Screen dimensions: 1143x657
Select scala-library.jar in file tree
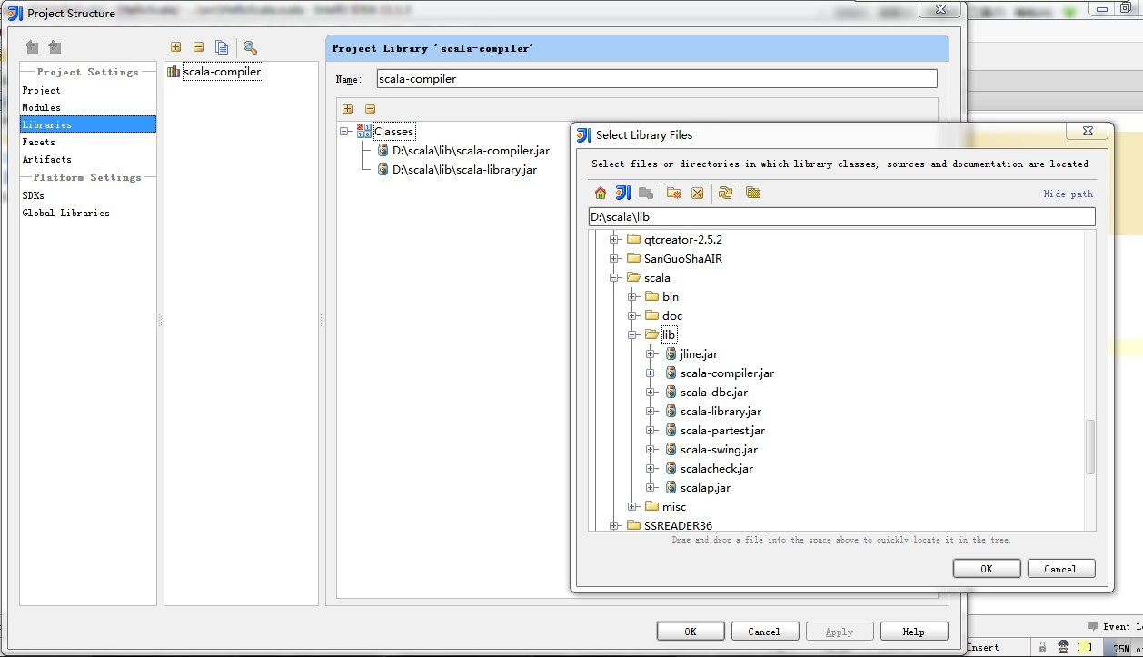pos(721,412)
